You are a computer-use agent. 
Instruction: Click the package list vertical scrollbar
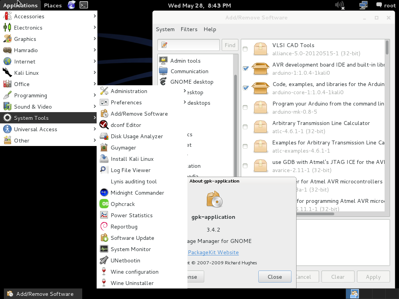387,47
